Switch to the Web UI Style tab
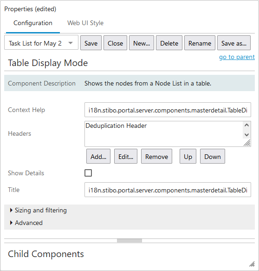 click(85, 23)
